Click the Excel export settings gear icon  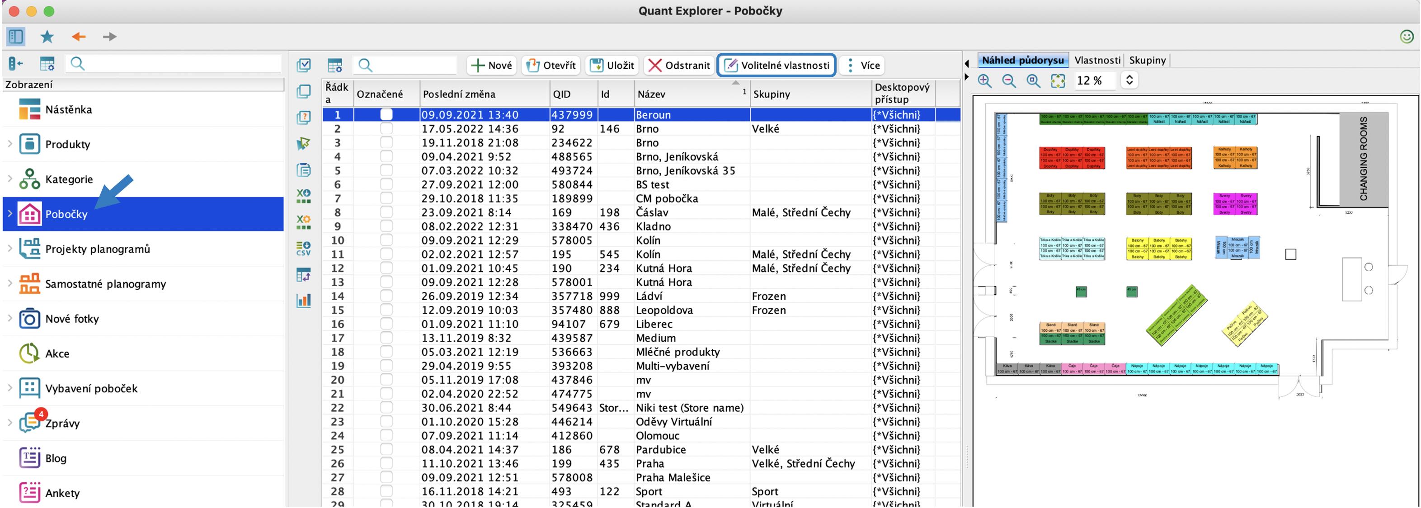(x=303, y=222)
